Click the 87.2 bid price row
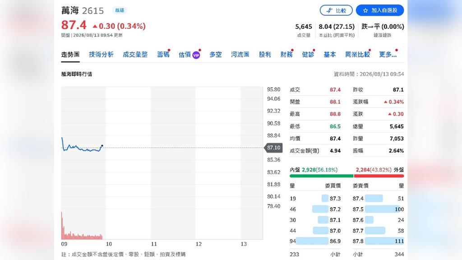462x260 pixels. tap(315, 209)
